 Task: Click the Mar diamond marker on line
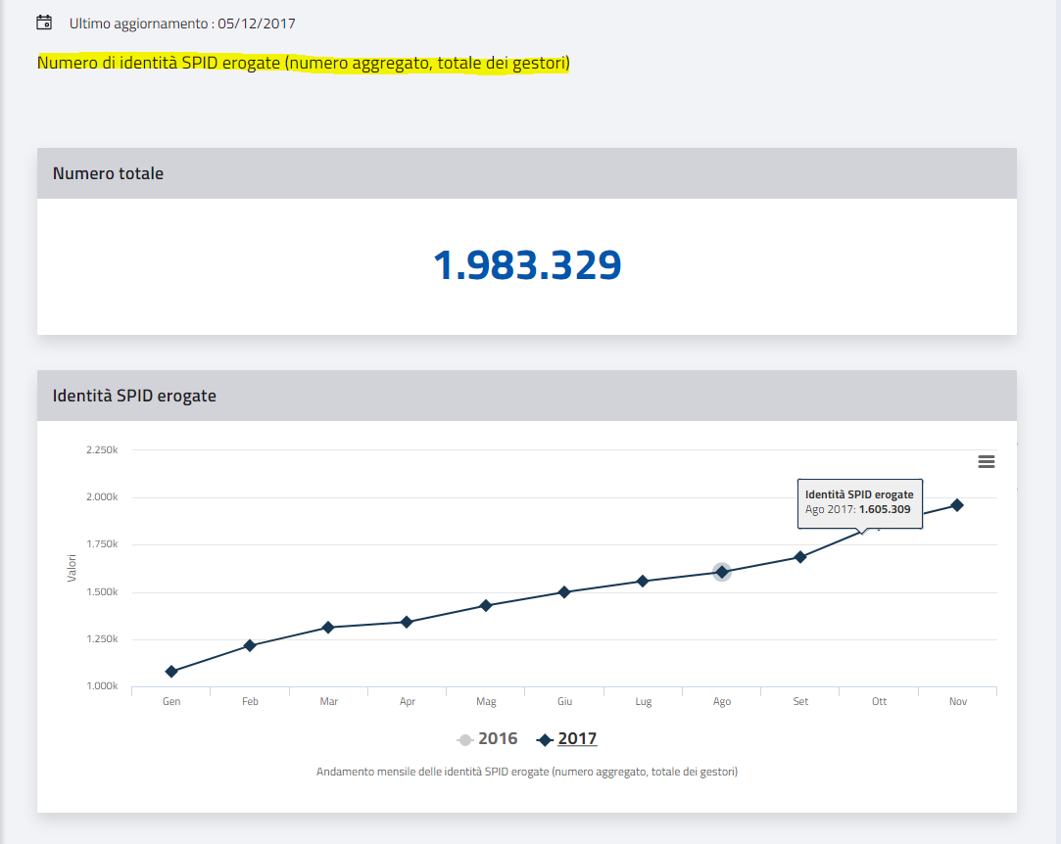pyautogui.click(x=328, y=628)
